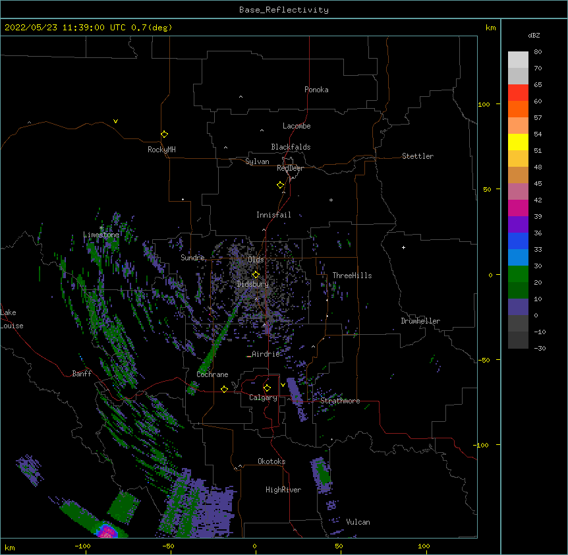Click the Vulcan label
Image resolution: width=568 pixels, height=555 pixels.
point(358,522)
